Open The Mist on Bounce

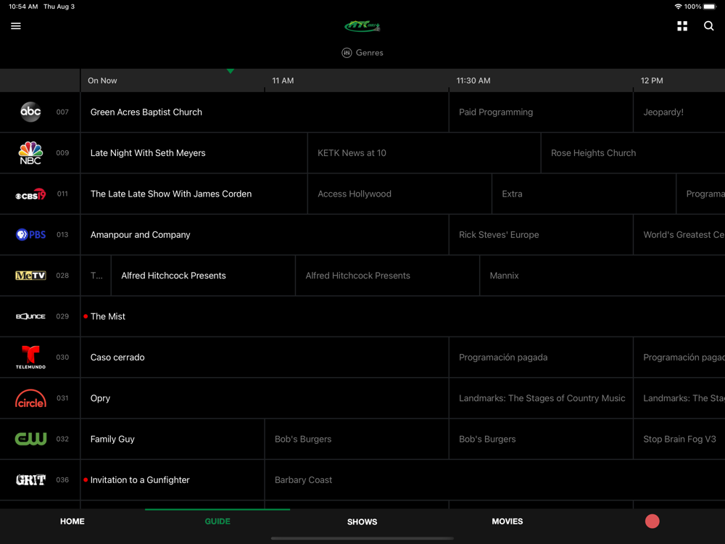pyautogui.click(x=402, y=316)
